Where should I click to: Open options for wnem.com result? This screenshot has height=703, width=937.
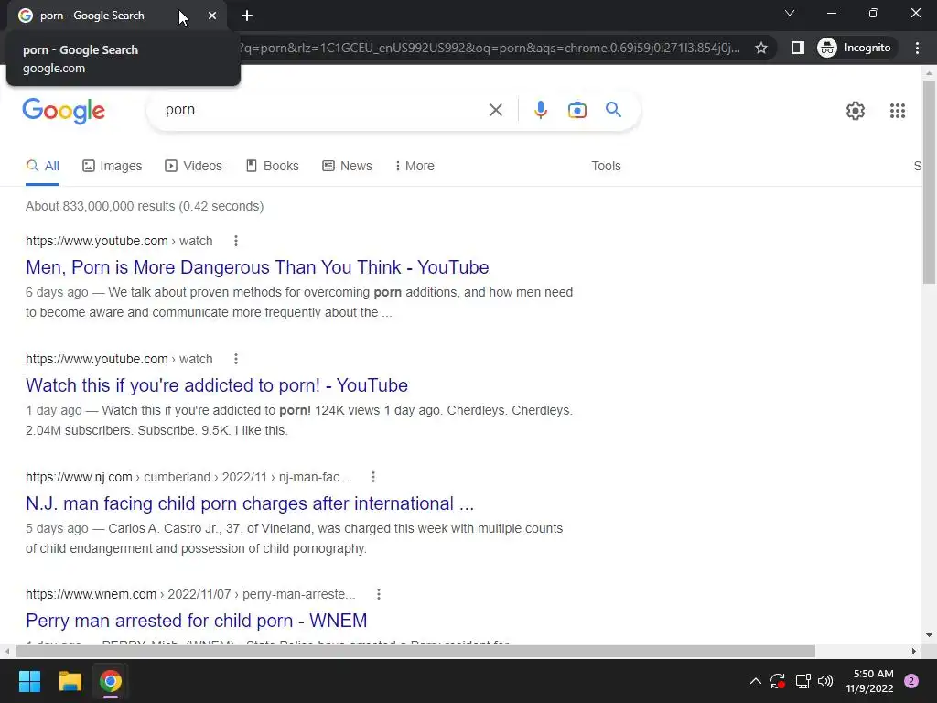pyautogui.click(x=378, y=594)
